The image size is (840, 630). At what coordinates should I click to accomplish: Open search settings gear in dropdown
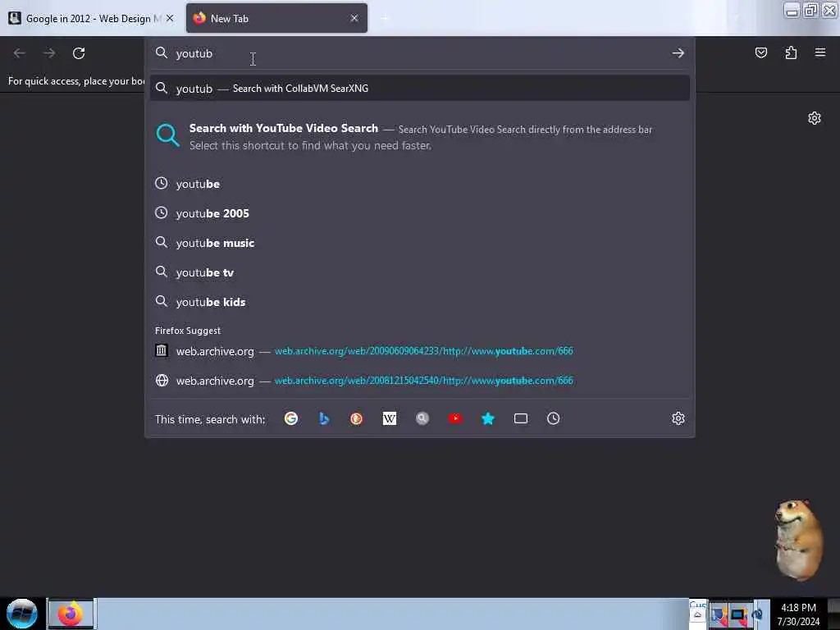(678, 418)
